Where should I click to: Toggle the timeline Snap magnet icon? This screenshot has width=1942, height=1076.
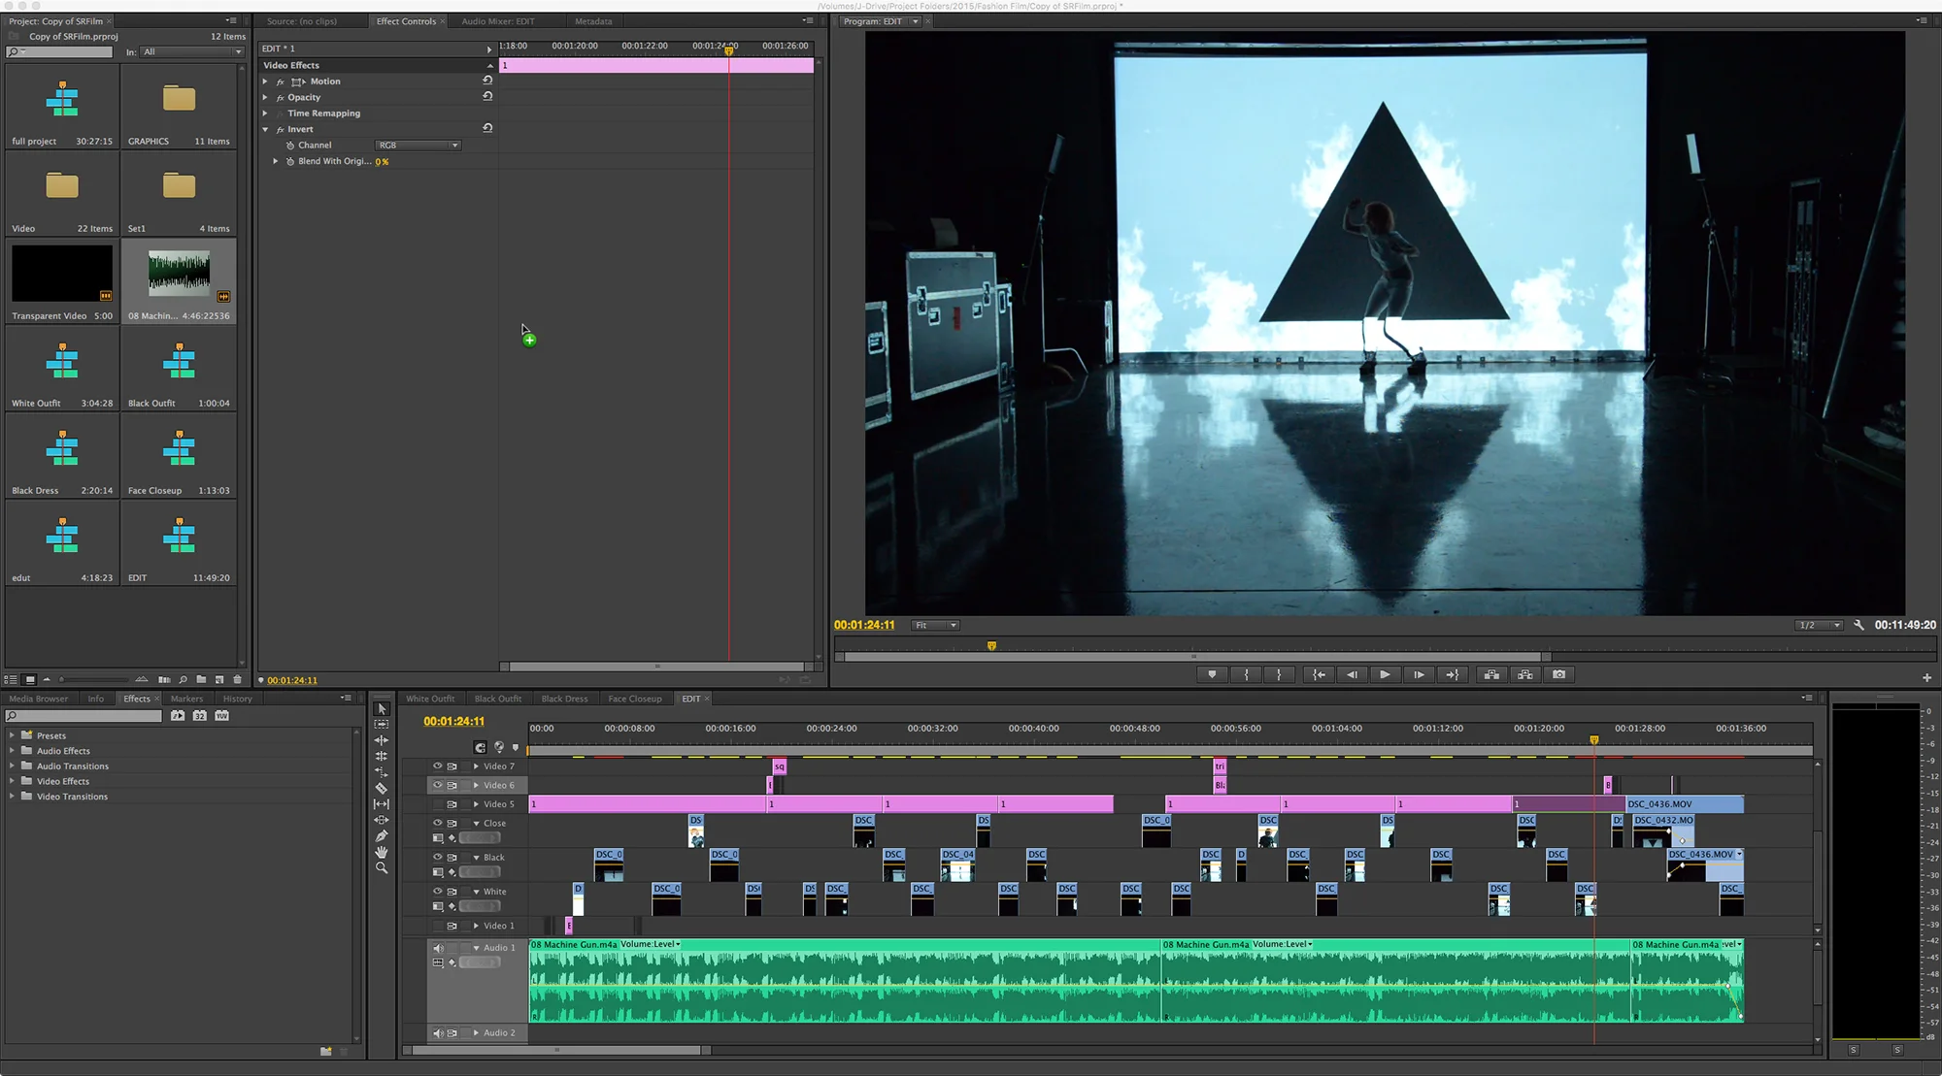point(480,747)
